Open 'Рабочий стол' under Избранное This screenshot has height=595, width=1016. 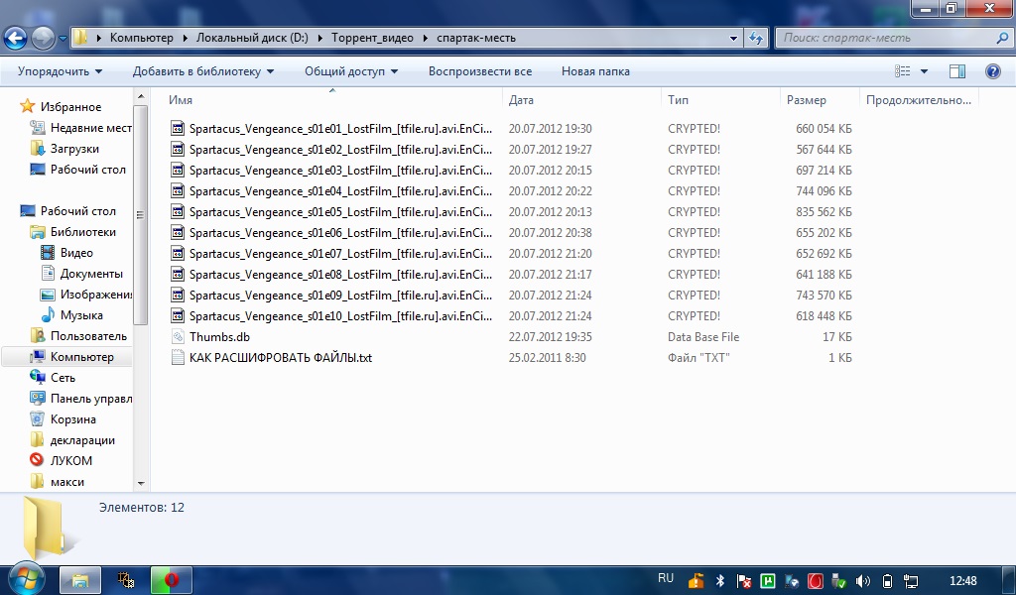[x=88, y=170]
